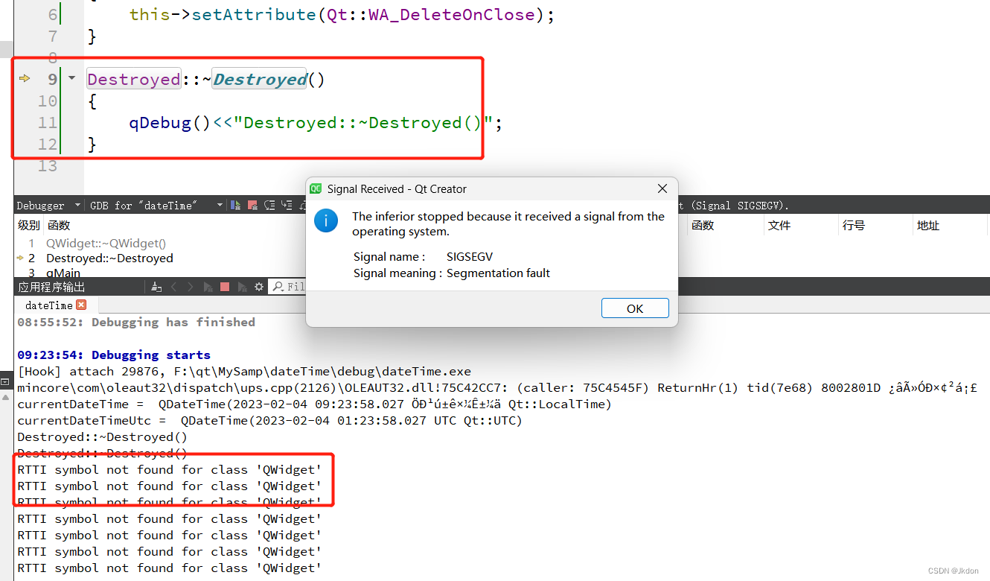This screenshot has width=990, height=581.
Task: Click the Step Over debugger icon
Action: (x=269, y=206)
